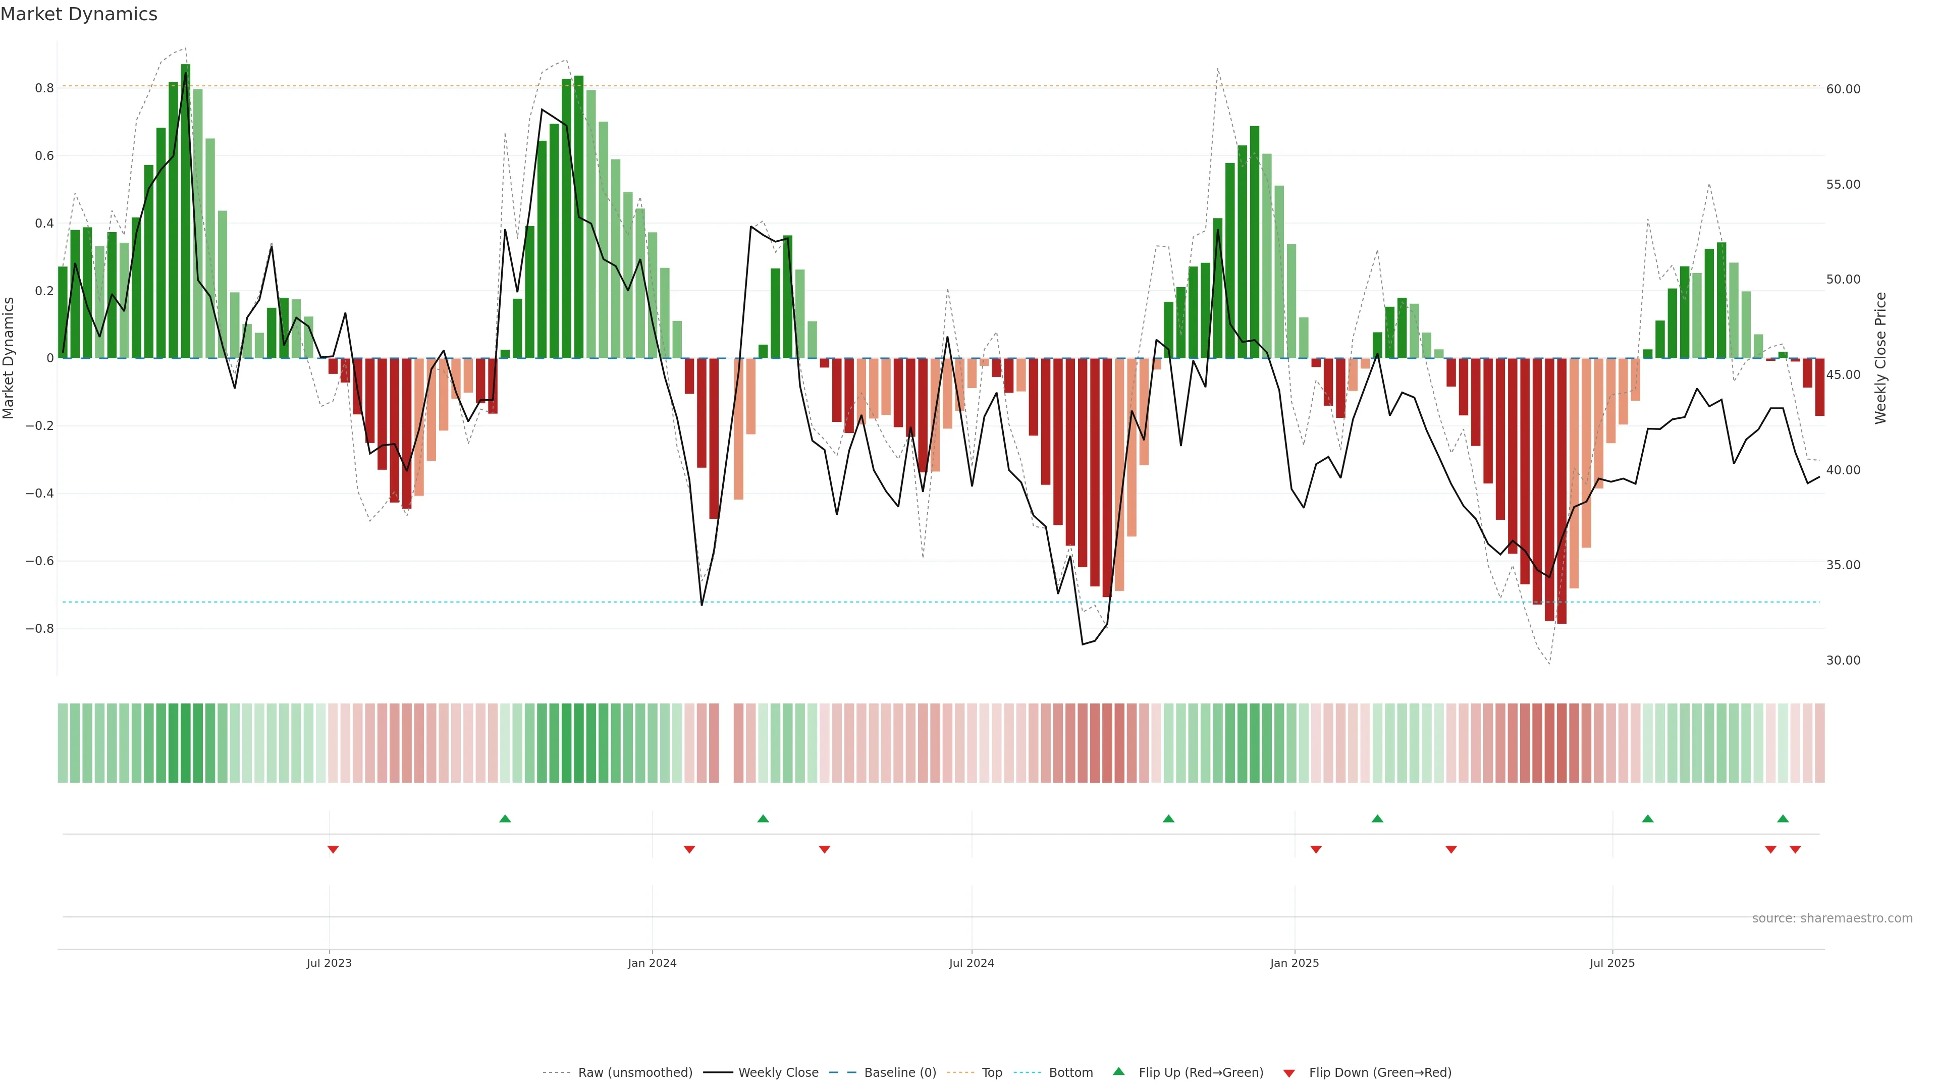Click the blank gap in the heatmap strip
The height and width of the screenshot is (1090, 1938).
(726, 743)
